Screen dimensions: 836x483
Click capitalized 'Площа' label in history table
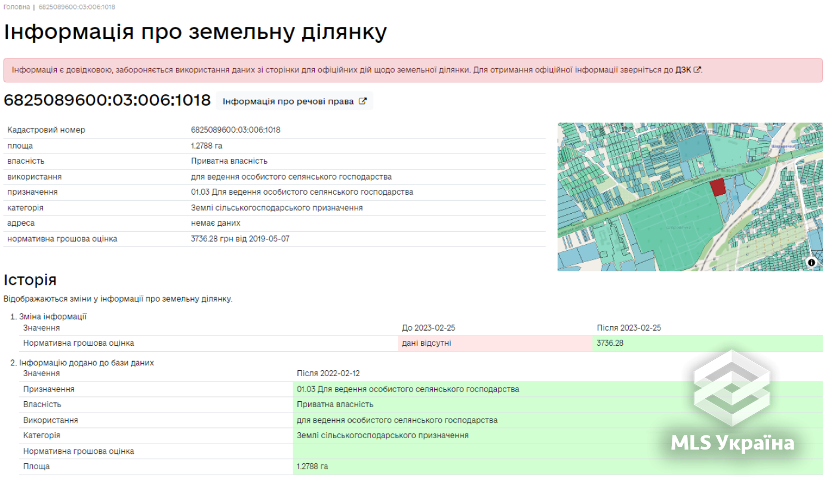(x=36, y=467)
